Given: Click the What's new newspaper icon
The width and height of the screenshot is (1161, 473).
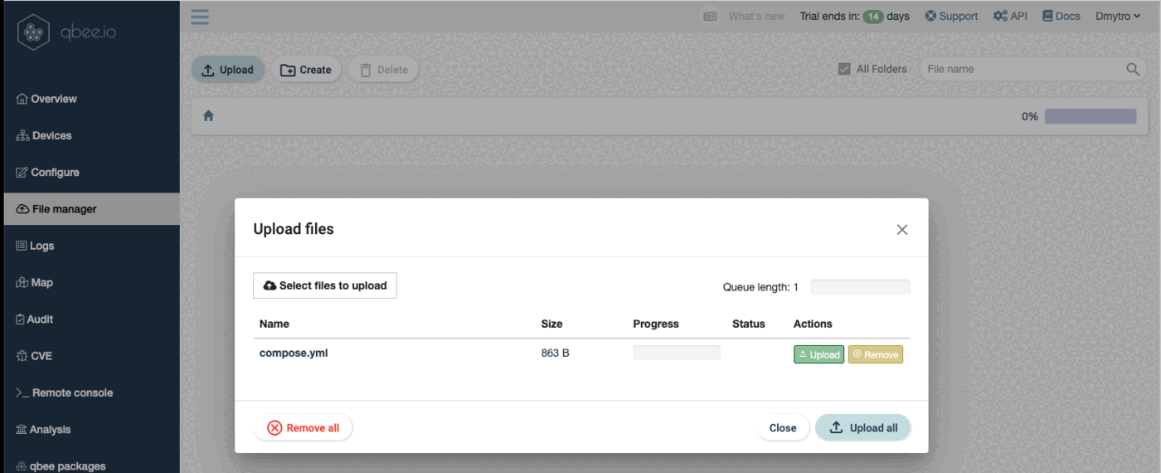Looking at the screenshot, I should tap(710, 16).
